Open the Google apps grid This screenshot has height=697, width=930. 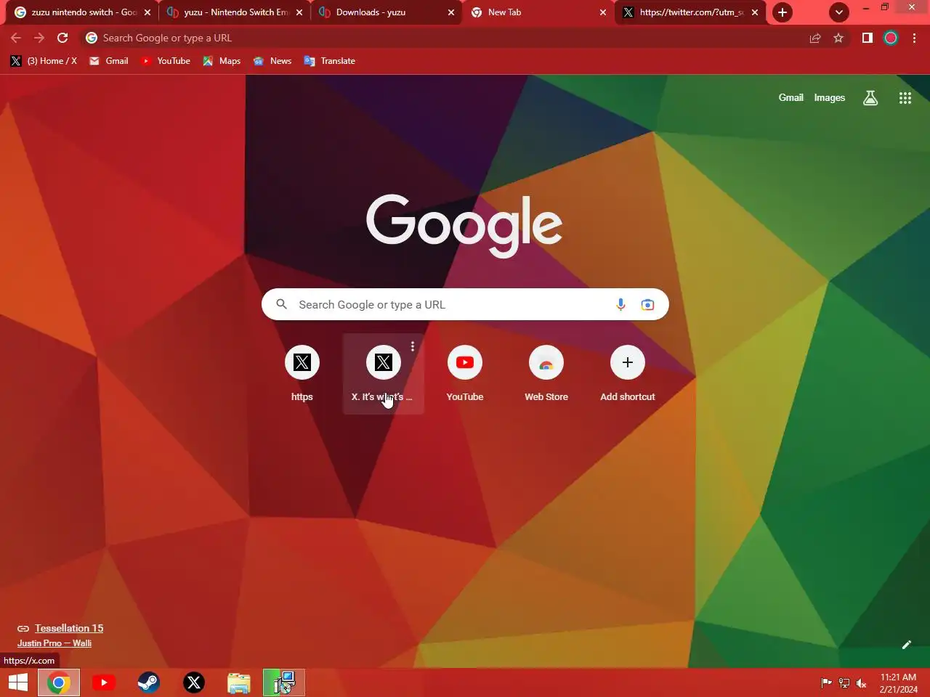905,98
